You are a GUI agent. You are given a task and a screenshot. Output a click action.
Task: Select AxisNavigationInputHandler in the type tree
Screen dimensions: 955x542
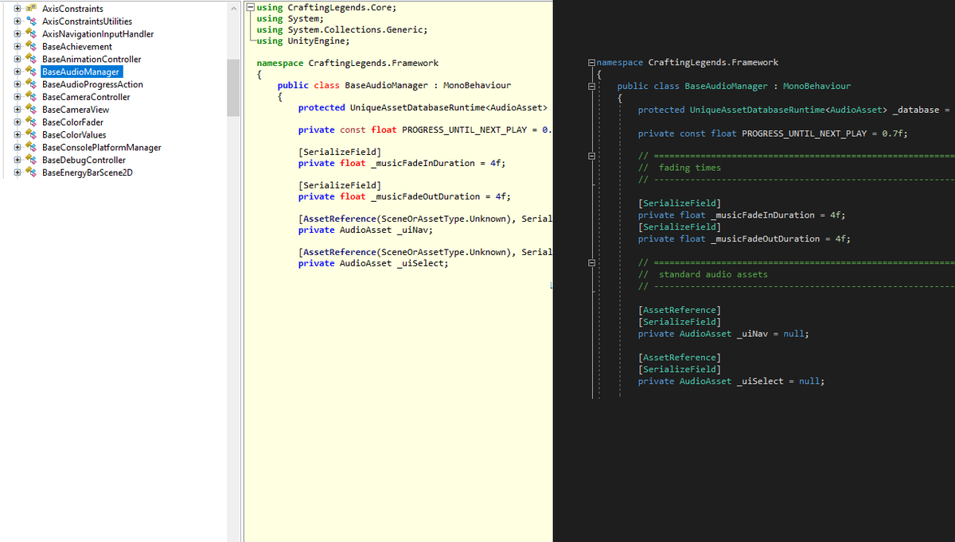[x=98, y=34]
